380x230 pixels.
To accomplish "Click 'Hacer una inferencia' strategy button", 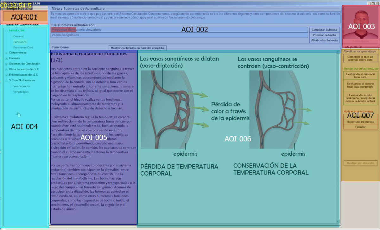I will (360, 122).
